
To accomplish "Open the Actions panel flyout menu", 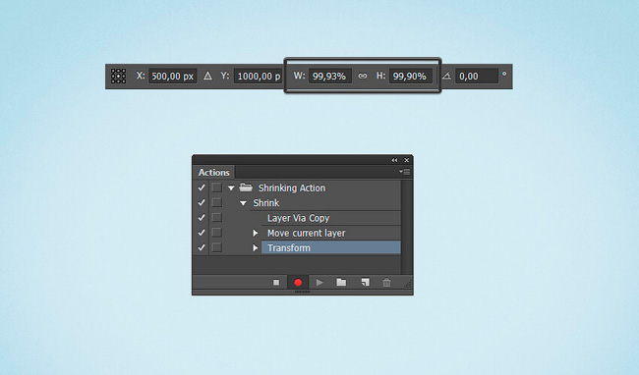I will tap(404, 172).
